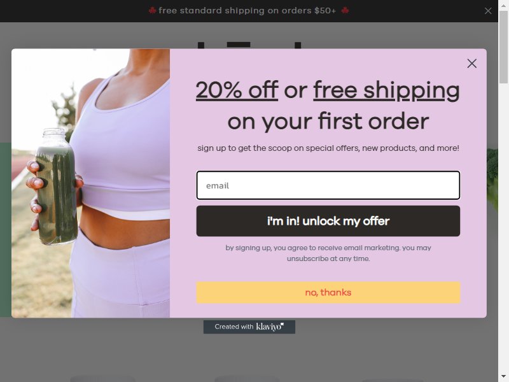Open the underlined "20% off" text
This screenshot has width=509, height=382.
(237, 90)
